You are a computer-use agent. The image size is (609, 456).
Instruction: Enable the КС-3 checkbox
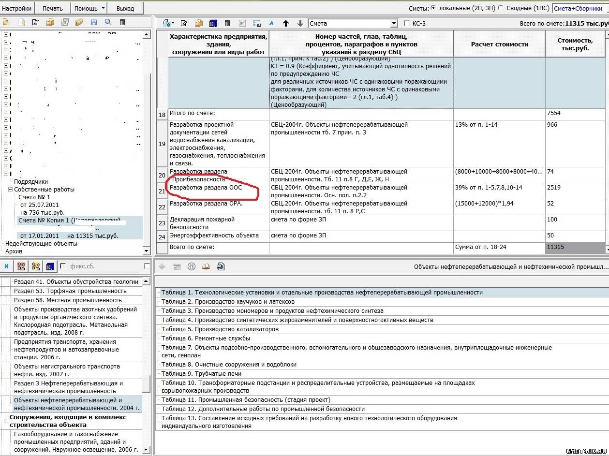(x=406, y=23)
